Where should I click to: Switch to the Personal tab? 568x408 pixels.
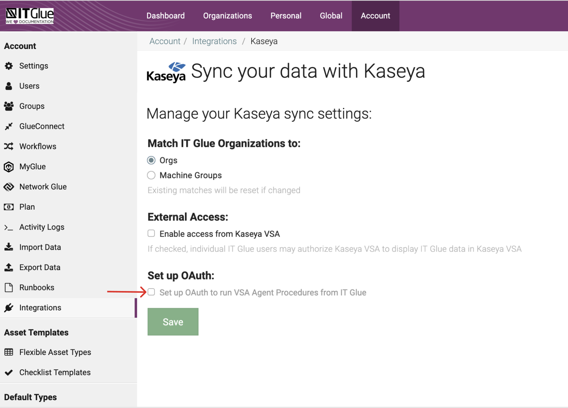286,16
